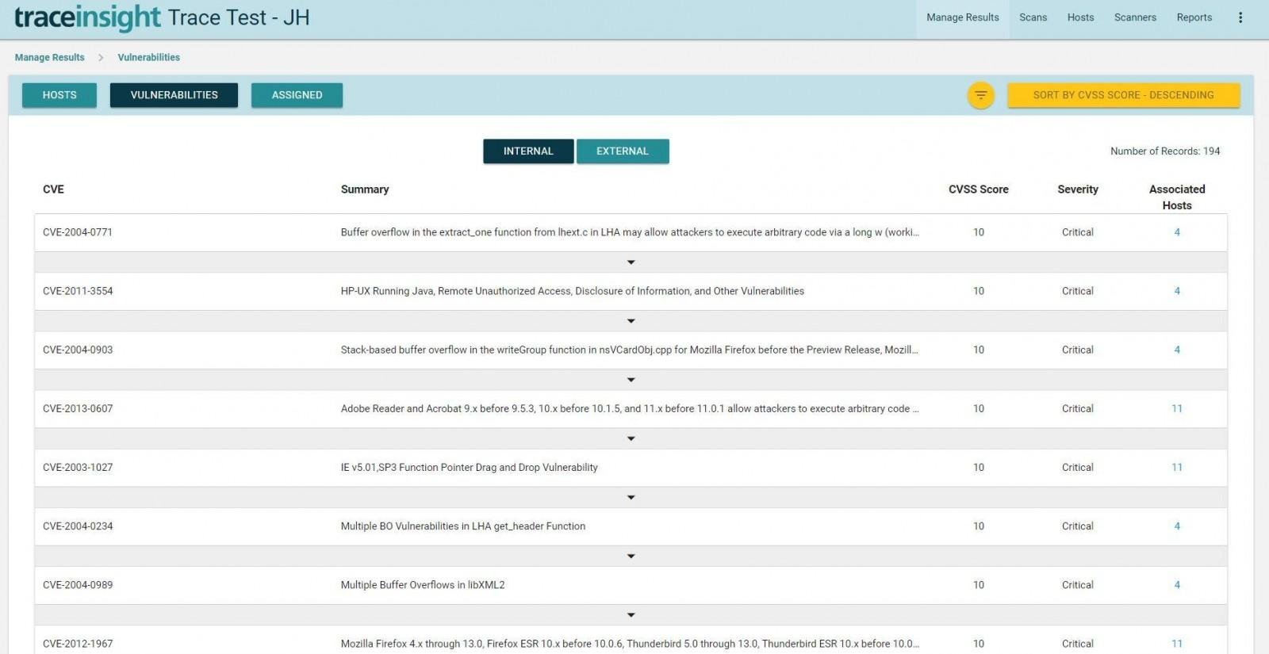Screen dimensions: 1269x654
Task: Open the yellow filter icon button
Action: pos(980,96)
